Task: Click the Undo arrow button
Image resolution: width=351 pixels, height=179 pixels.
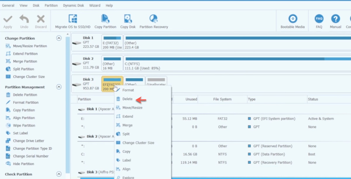Action: [x=24, y=19]
